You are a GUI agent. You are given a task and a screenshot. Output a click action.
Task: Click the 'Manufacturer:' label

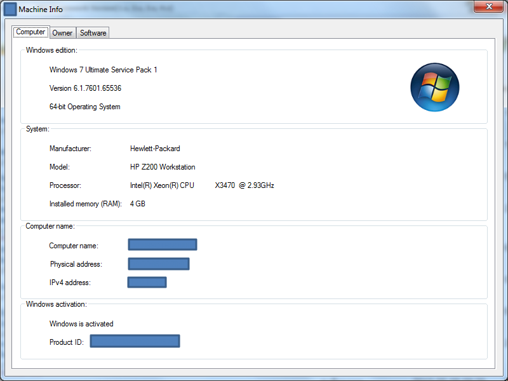[70, 149]
